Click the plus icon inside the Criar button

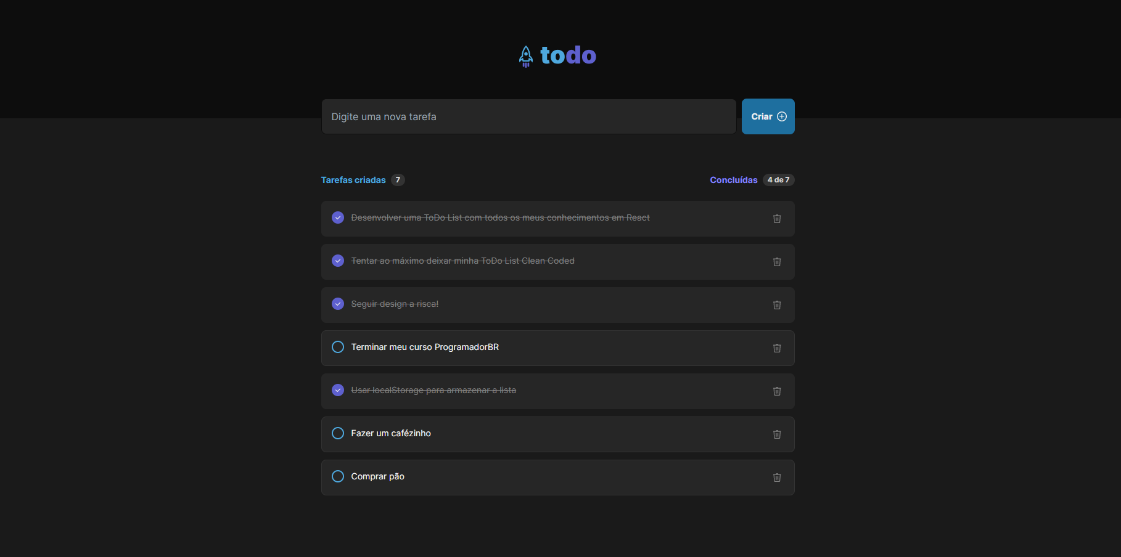pyautogui.click(x=781, y=116)
